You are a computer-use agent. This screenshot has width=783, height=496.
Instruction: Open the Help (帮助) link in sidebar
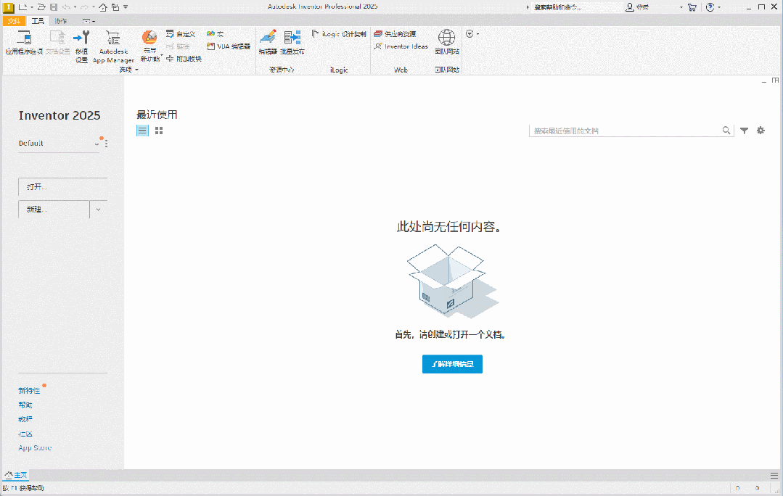25,405
